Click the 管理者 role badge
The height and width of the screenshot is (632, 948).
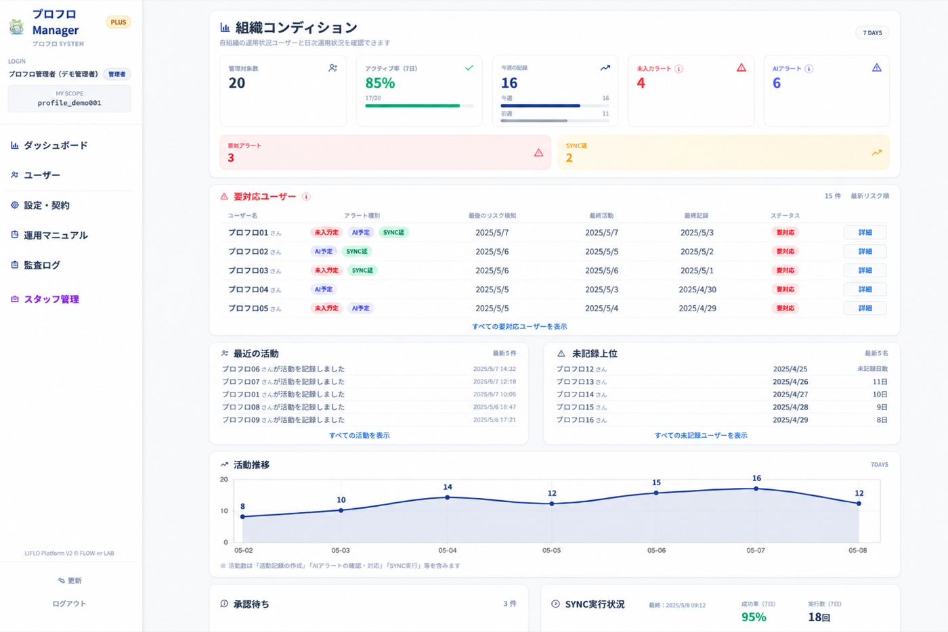tap(117, 74)
